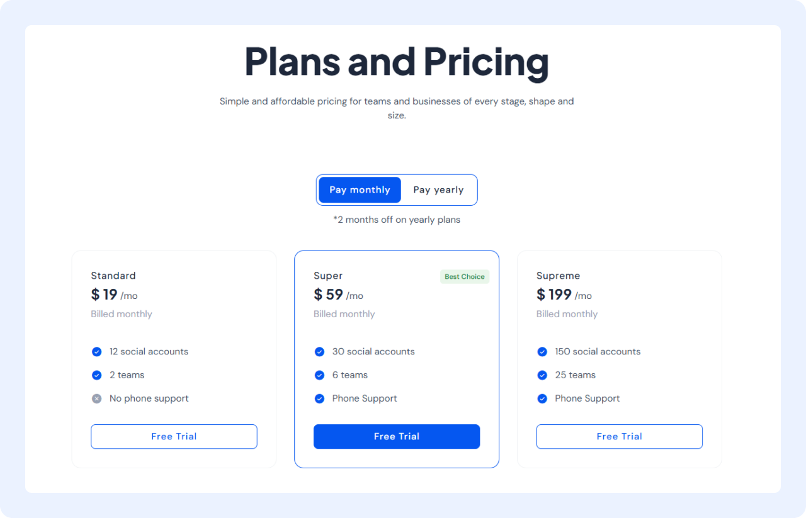Click the Standard plan title
Screen dimensions: 806x518
click(113, 276)
